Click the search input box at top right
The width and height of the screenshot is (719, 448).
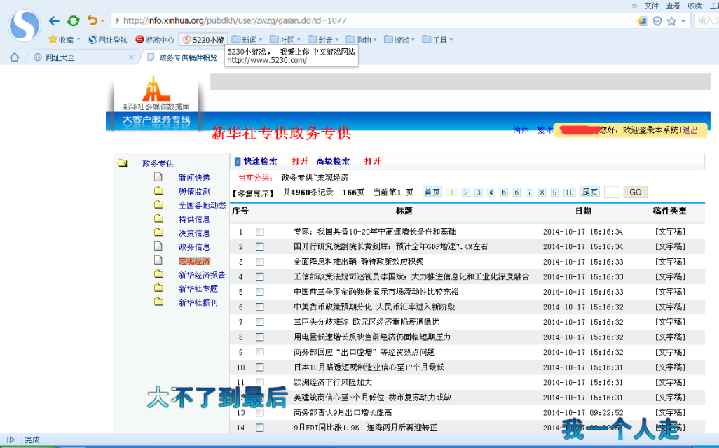pyautogui.click(x=707, y=20)
